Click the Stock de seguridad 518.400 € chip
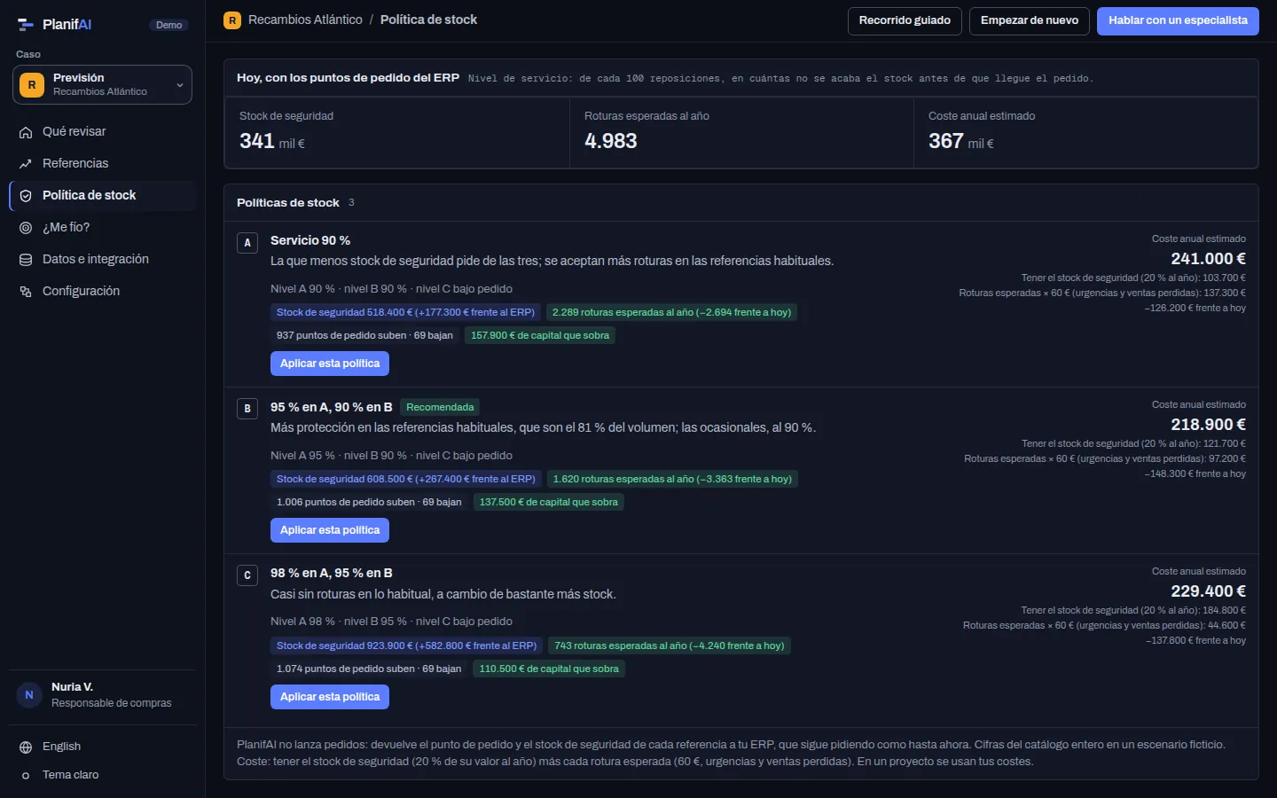Viewport: 1277px width, 798px height. pos(405,312)
